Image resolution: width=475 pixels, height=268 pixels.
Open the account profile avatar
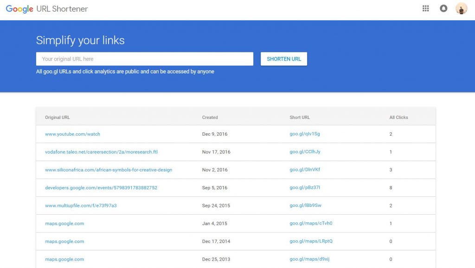[462, 8]
